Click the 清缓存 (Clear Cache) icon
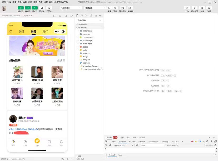 click(x=129, y=8)
